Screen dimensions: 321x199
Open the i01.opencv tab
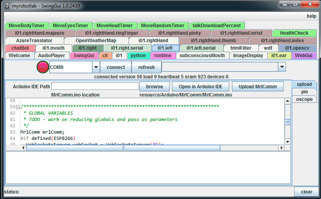[297, 48]
